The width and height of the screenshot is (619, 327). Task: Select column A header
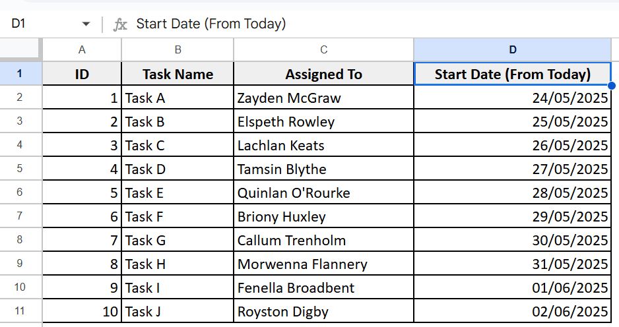(x=82, y=49)
